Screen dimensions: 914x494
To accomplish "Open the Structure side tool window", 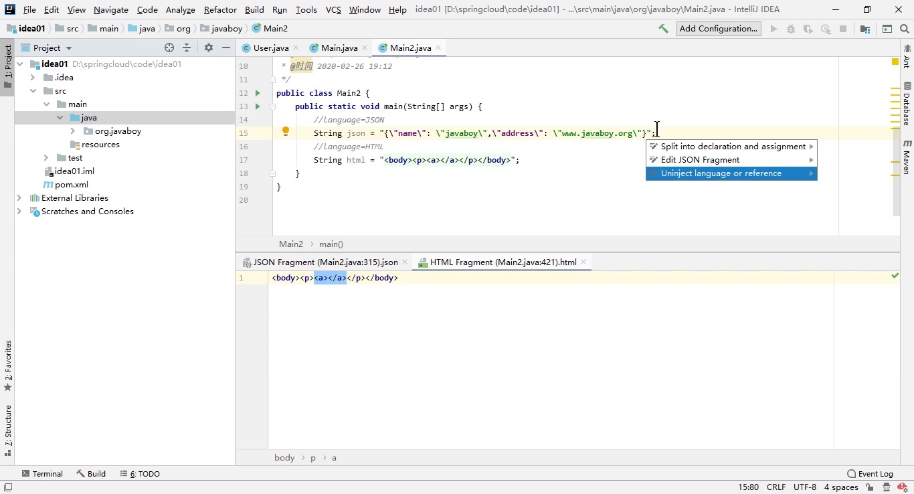I will [x=8, y=430].
